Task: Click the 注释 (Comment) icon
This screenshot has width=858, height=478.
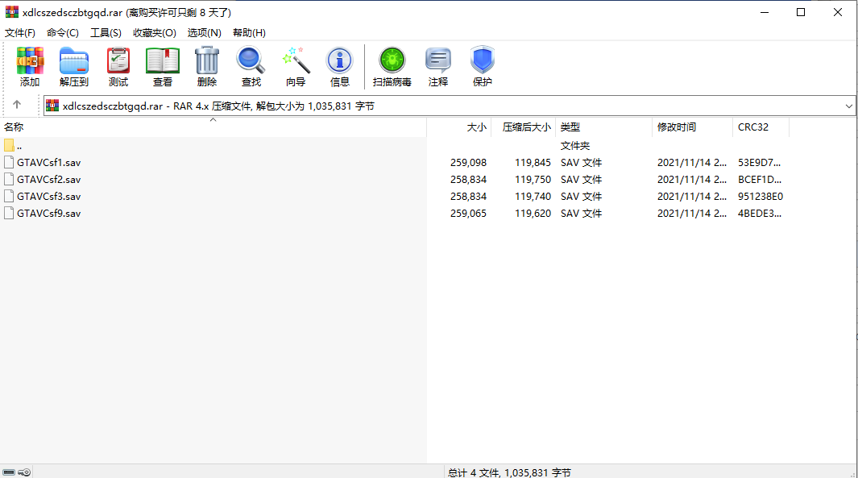Action: point(437,60)
